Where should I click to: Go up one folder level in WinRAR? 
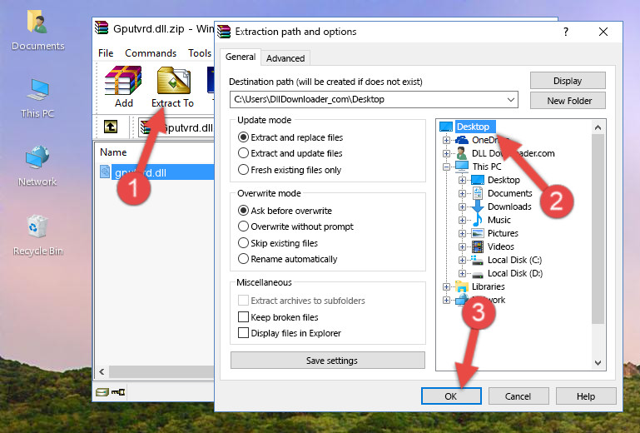point(111,127)
